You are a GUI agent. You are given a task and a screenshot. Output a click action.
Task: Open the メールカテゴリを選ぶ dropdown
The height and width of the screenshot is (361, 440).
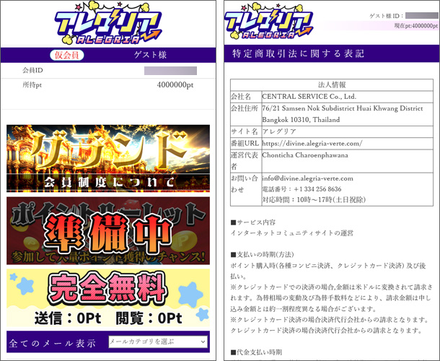click(x=157, y=342)
